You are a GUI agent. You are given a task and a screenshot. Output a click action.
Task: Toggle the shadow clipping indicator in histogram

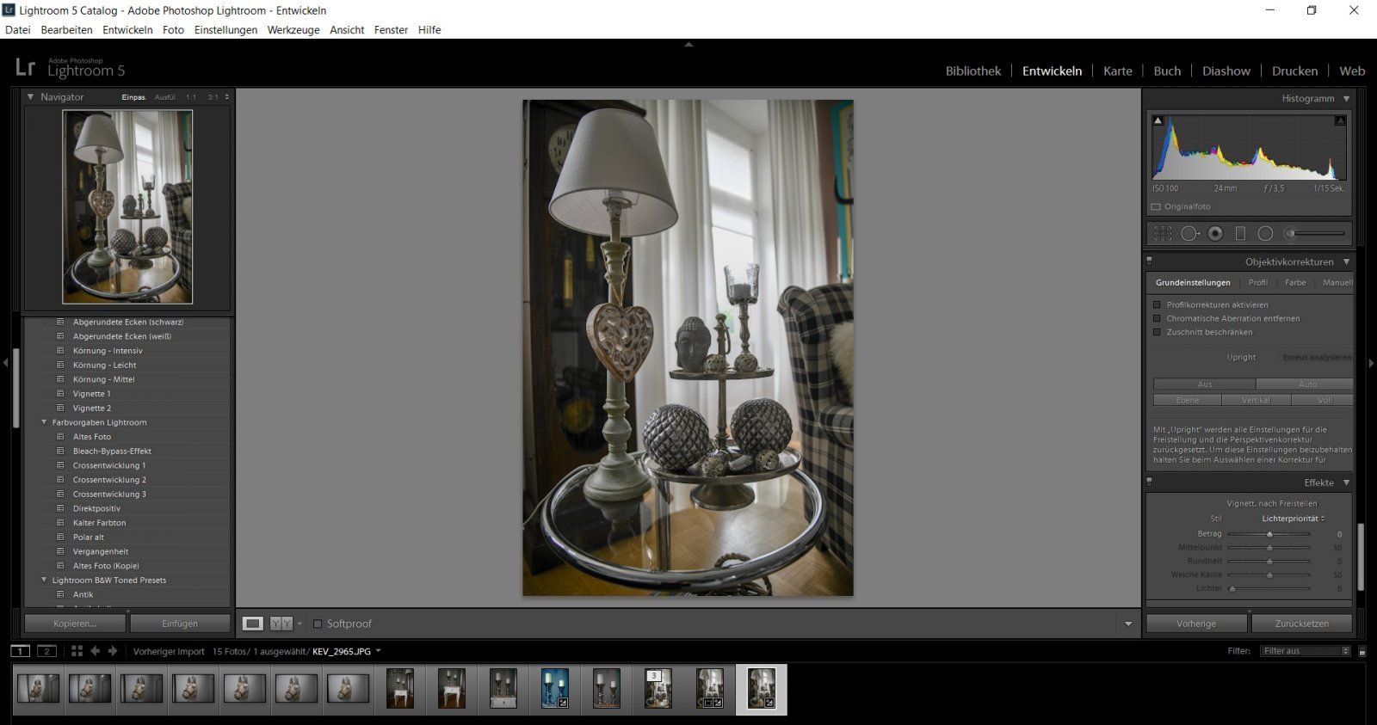click(x=1158, y=120)
